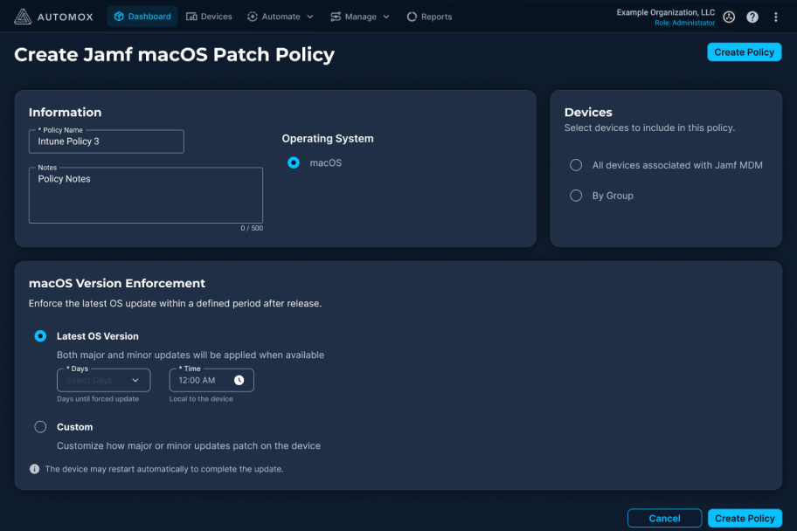Select the macOS operating system radio

[x=294, y=162]
